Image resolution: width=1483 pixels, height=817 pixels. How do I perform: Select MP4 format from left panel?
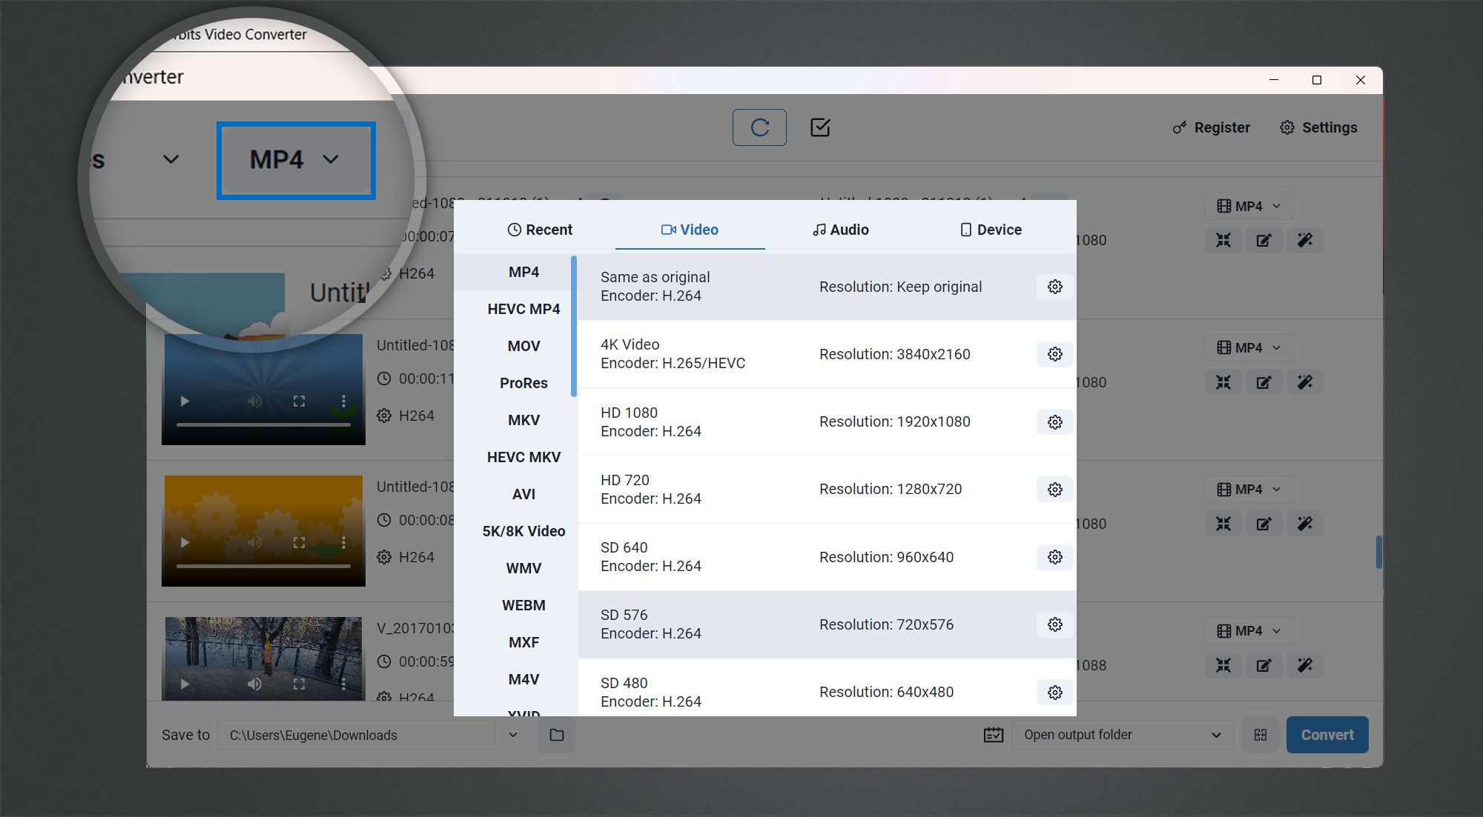[x=523, y=272]
